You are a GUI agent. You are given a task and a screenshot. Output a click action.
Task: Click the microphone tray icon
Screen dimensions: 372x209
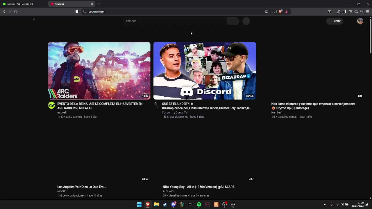point(331,204)
